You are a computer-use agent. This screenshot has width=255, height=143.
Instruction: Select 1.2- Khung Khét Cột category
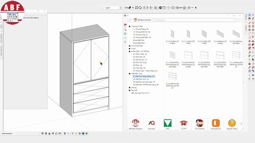point(141,32)
